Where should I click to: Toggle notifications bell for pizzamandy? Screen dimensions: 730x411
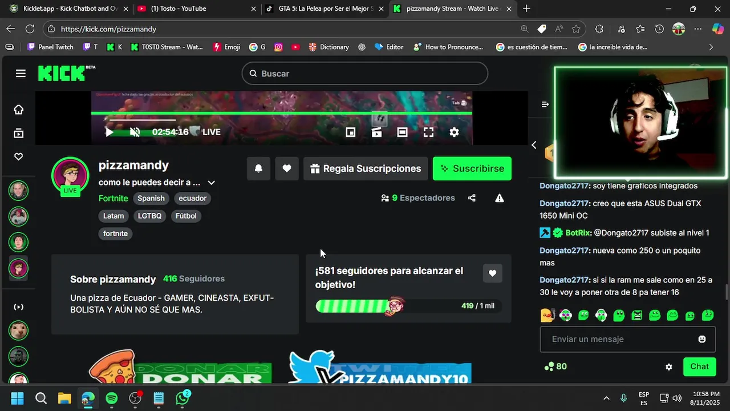pyautogui.click(x=258, y=168)
